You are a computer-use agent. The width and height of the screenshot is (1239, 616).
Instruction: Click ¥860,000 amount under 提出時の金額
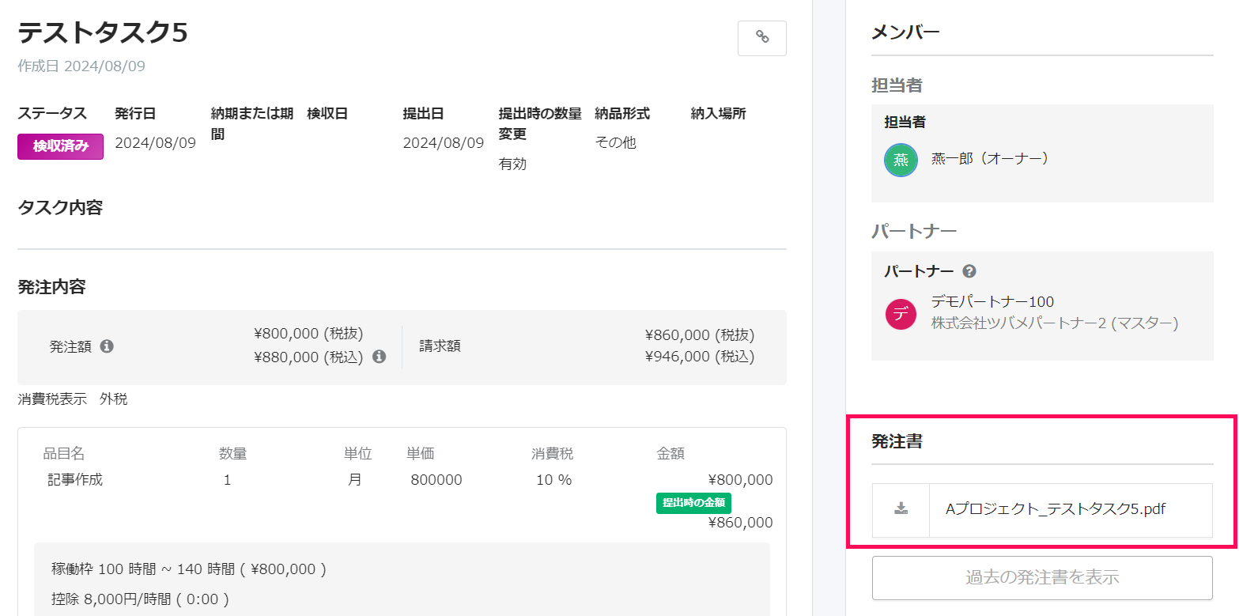pyautogui.click(x=741, y=523)
